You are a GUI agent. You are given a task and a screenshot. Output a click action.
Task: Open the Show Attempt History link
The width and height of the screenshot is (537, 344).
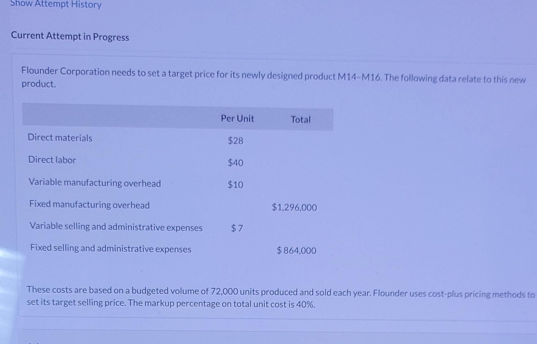56,4
